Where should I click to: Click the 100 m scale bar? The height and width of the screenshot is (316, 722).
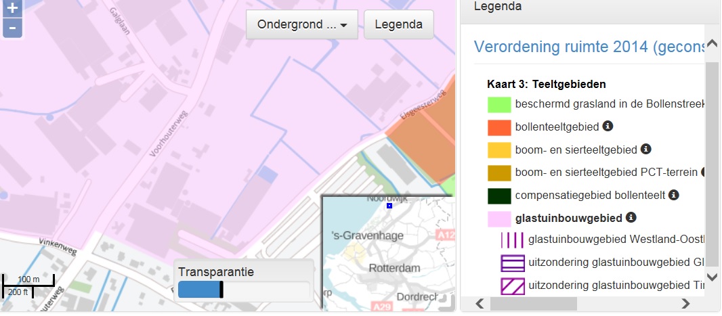pos(28,279)
